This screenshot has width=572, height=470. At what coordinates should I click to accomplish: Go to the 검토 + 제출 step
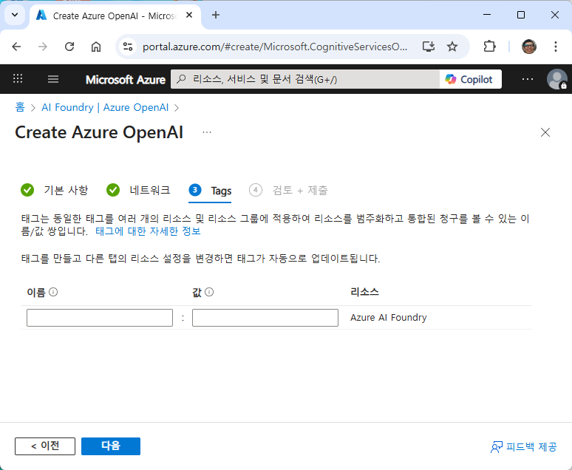pos(288,190)
